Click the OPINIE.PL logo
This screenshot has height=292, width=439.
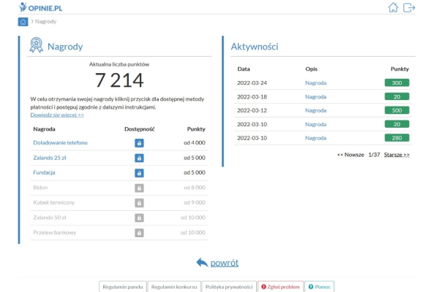pyautogui.click(x=40, y=8)
